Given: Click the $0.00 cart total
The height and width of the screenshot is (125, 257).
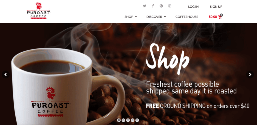Looking at the screenshot, I should point(213,17).
